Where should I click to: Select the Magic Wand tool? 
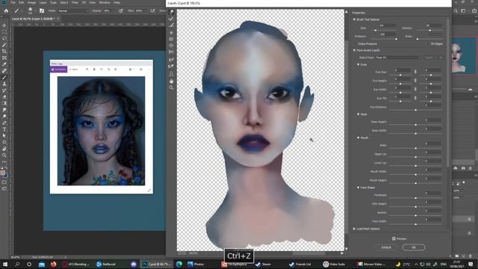click(4, 45)
